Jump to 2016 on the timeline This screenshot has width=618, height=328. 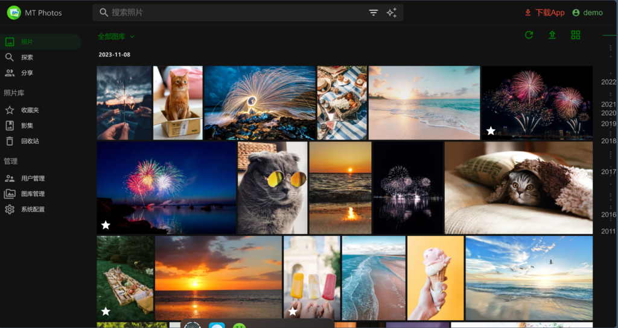coord(608,215)
